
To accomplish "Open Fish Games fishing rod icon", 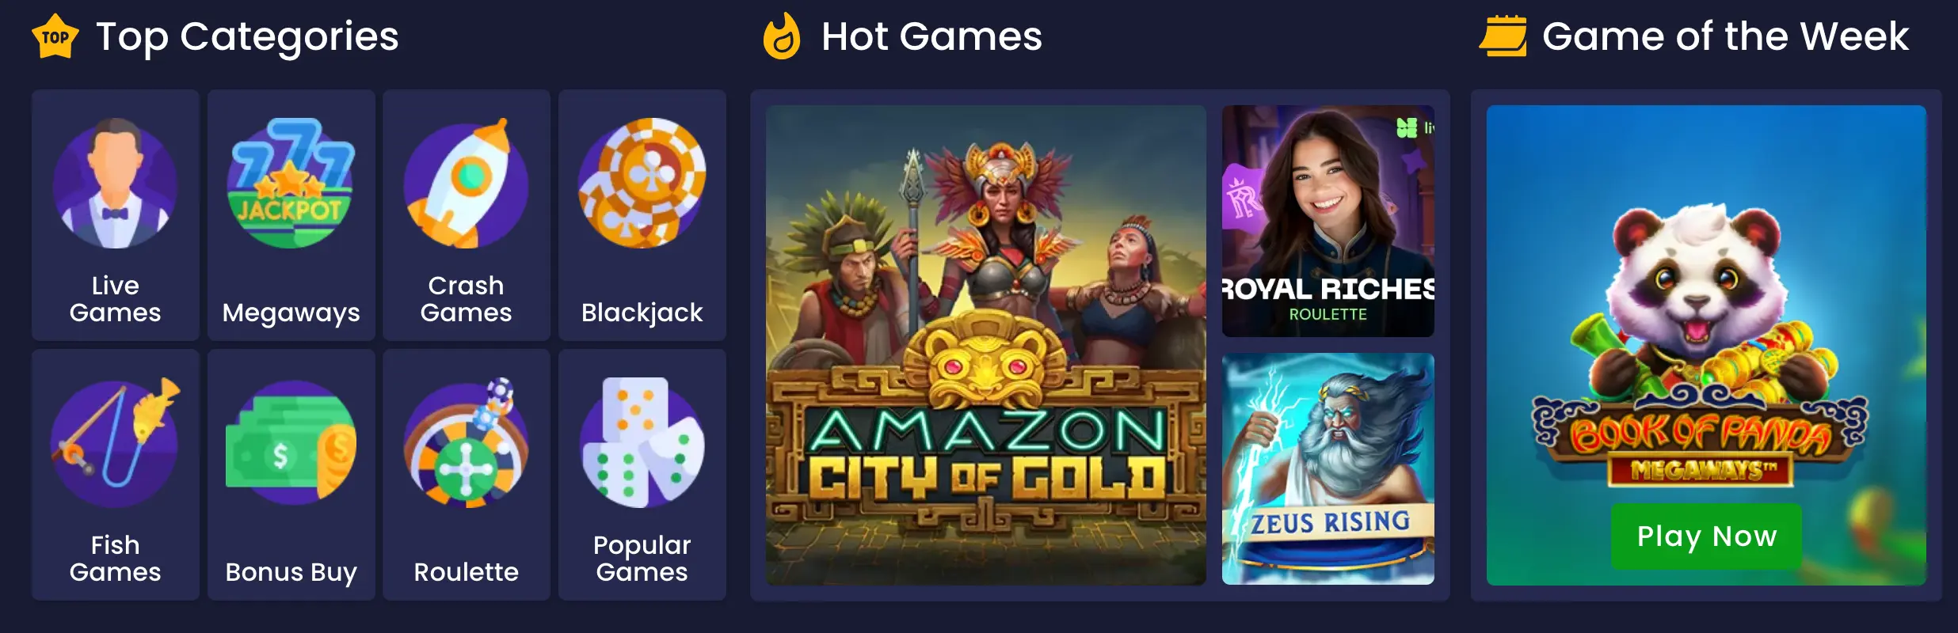I will click(x=116, y=443).
